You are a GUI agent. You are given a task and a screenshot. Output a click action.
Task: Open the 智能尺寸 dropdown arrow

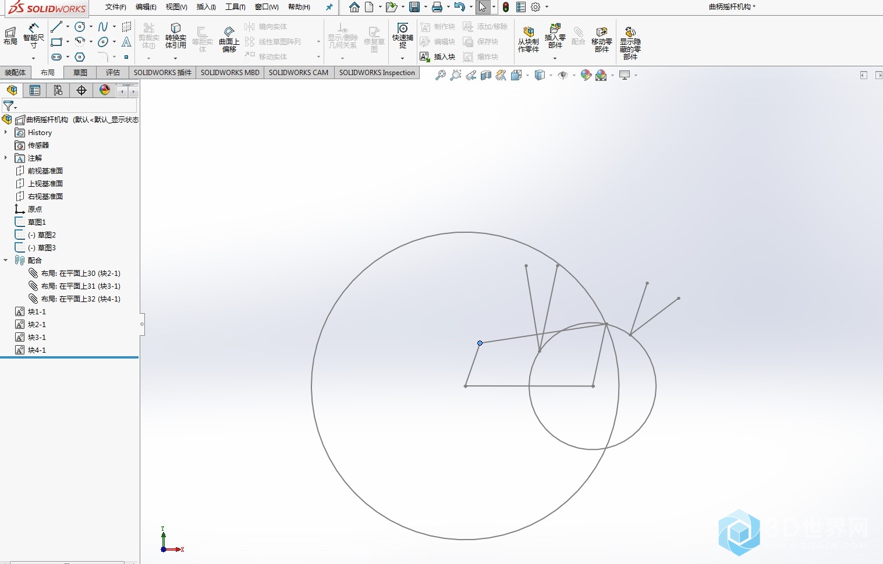(x=33, y=58)
